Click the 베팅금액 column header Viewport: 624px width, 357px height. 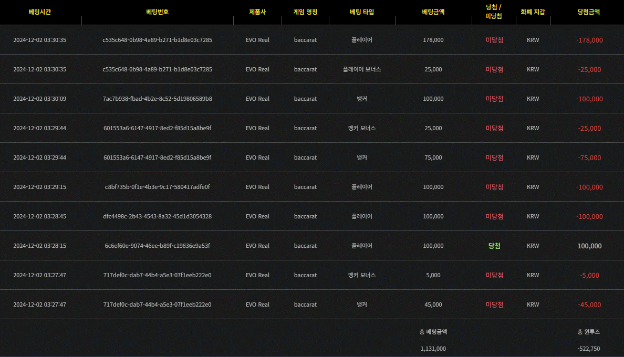[433, 12]
